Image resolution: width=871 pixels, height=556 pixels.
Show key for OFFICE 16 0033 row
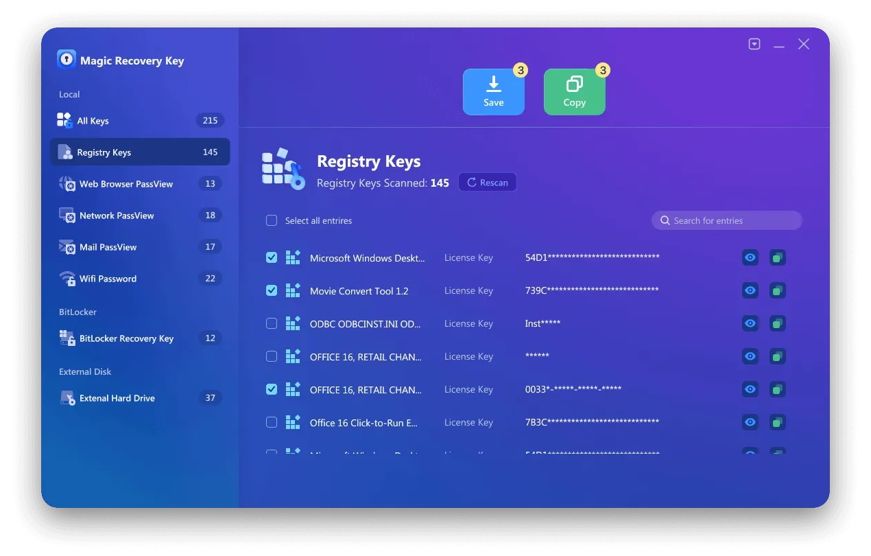pyautogui.click(x=750, y=389)
